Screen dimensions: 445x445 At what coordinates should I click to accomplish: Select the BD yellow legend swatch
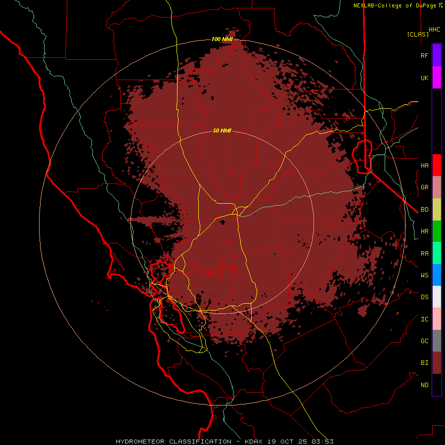click(x=437, y=210)
